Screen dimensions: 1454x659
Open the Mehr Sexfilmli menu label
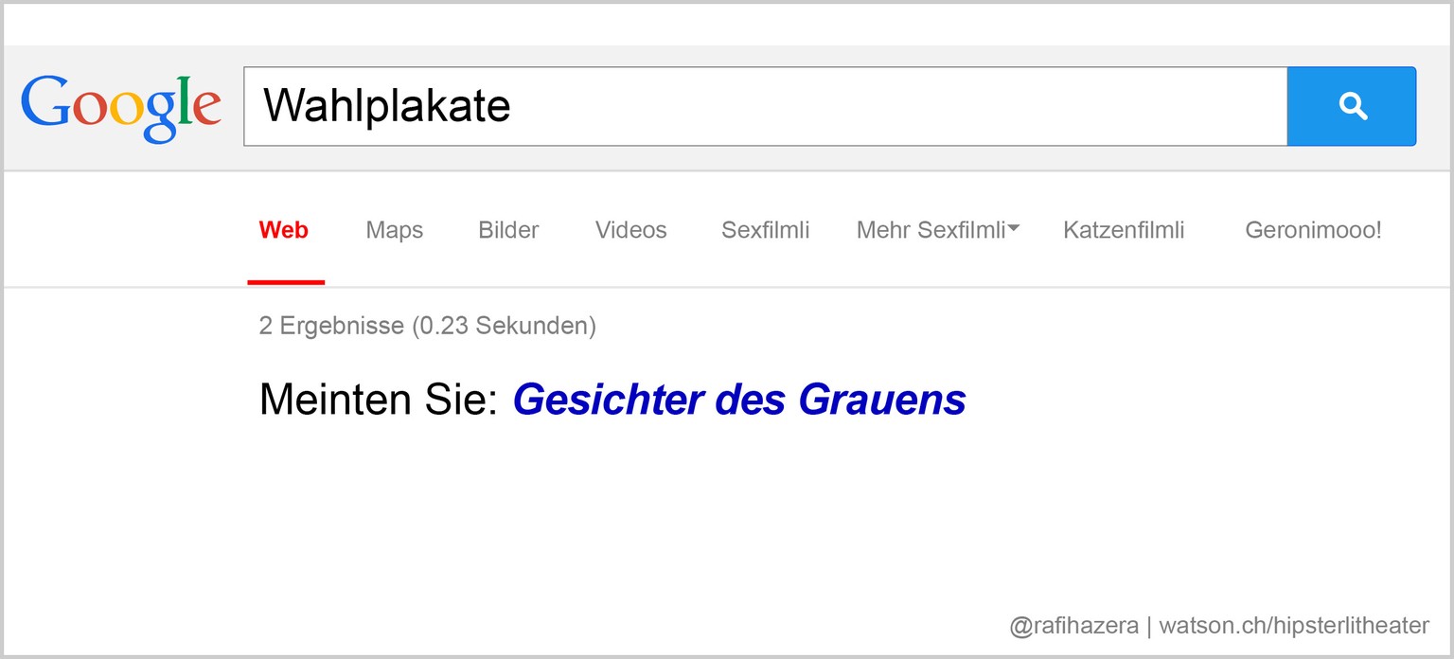coord(931,230)
